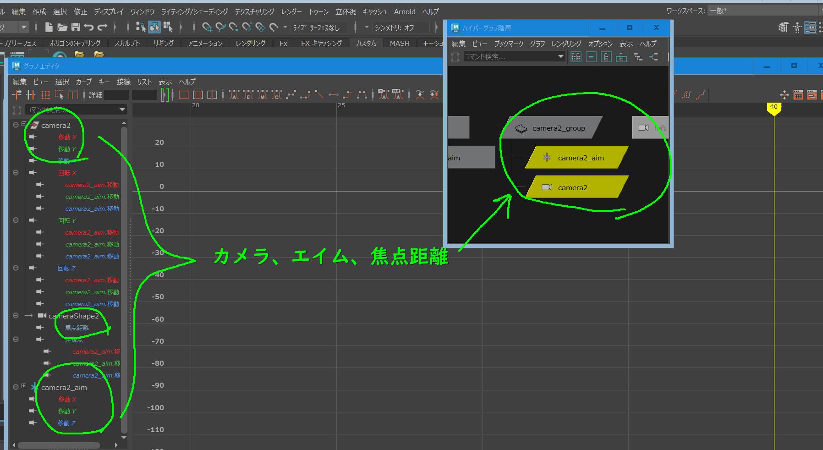This screenshot has height=450, width=823.
Task: Set Flat tangents icon
Action: point(334,95)
